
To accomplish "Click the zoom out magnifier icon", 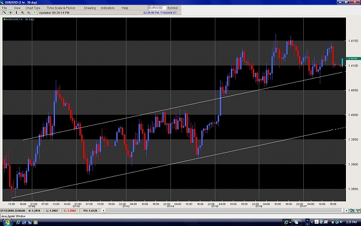I will pyautogui.click(x=28, y=13).
